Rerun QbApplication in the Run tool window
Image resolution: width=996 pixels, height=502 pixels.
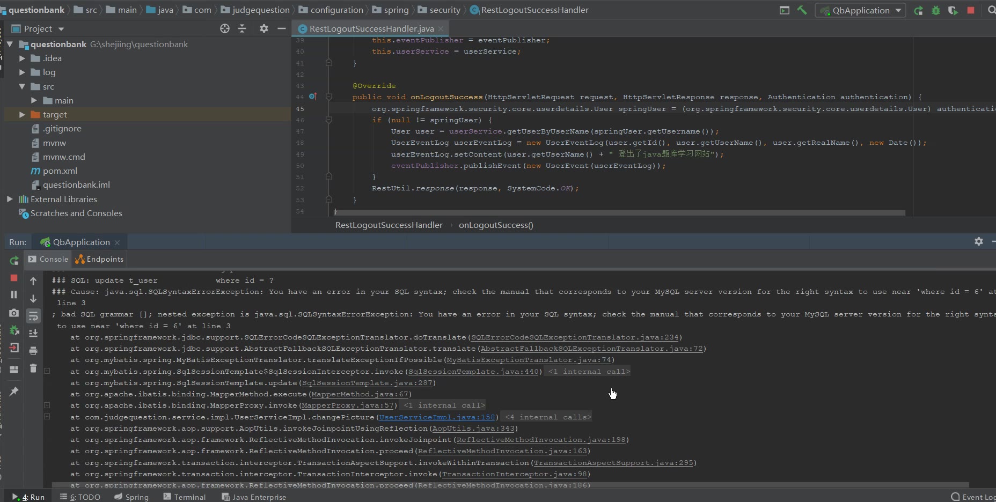coord(14,261)
